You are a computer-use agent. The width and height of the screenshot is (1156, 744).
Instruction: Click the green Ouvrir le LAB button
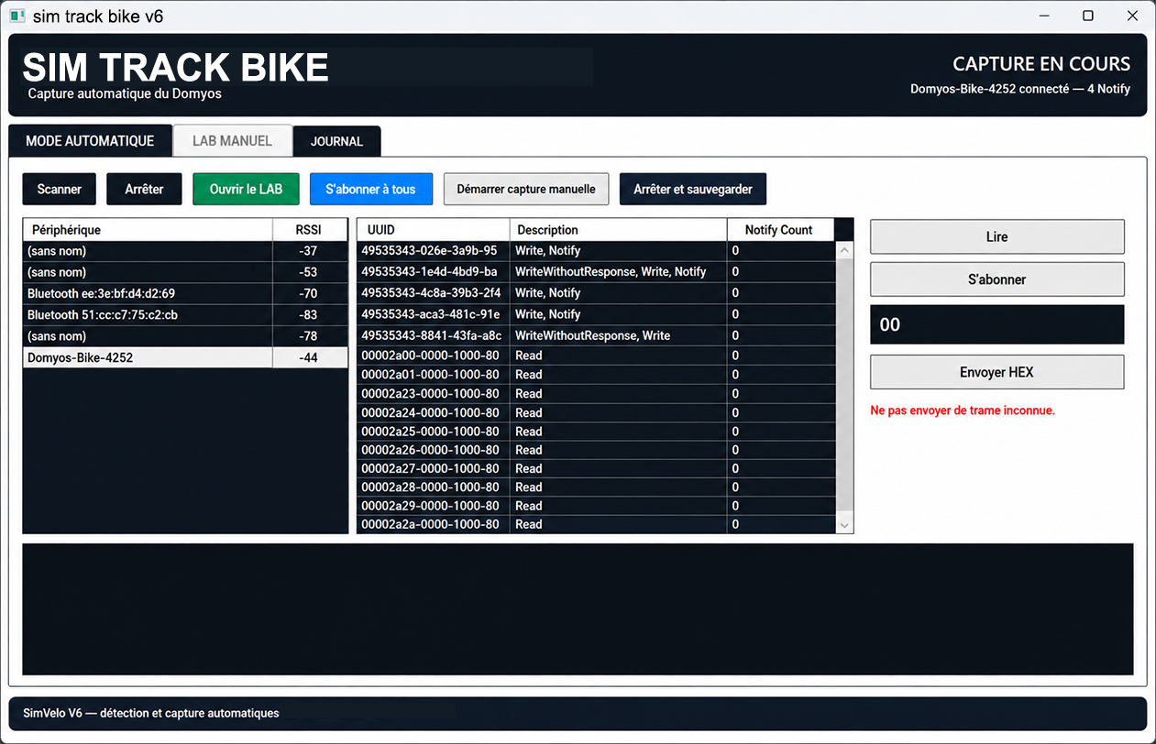coord(246,189)
